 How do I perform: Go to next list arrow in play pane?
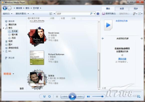tap(141, 38)
